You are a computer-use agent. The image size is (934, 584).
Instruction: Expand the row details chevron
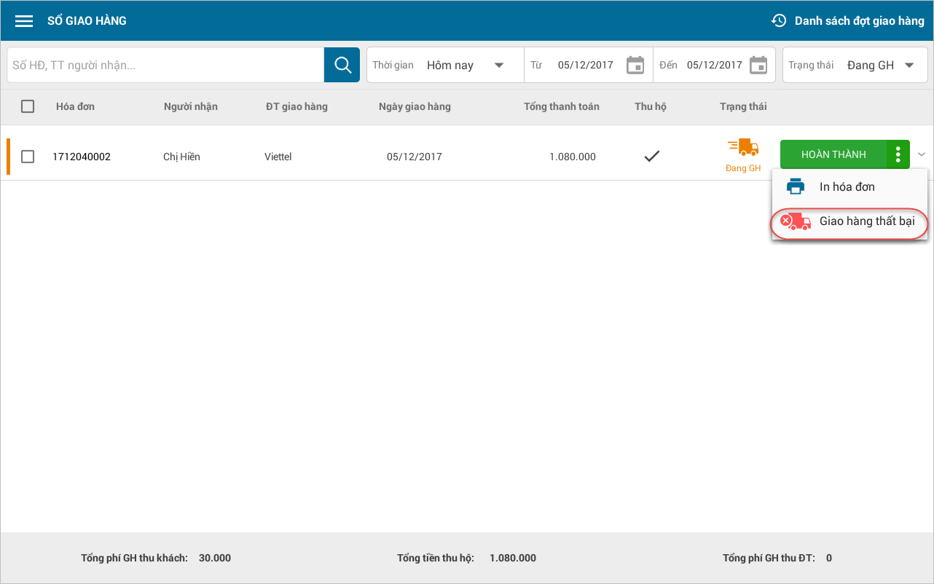[922, 154]
